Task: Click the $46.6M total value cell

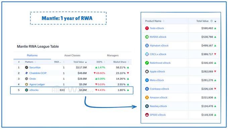Action: click(82, 73)
